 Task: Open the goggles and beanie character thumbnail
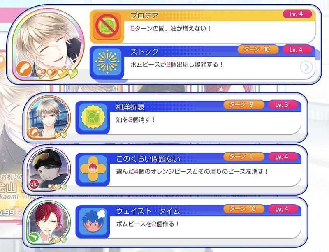tap(49, 169)
